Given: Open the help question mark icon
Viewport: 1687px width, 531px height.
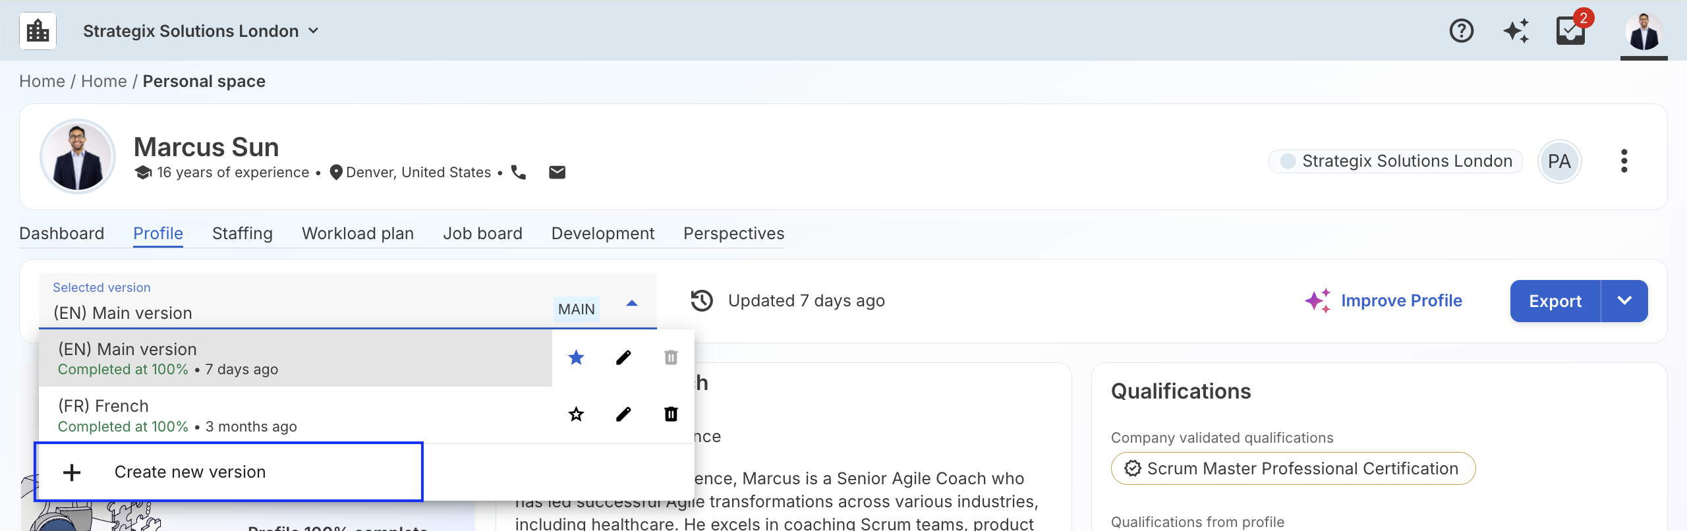Looking at the screenshot, I should (1461, 31).
